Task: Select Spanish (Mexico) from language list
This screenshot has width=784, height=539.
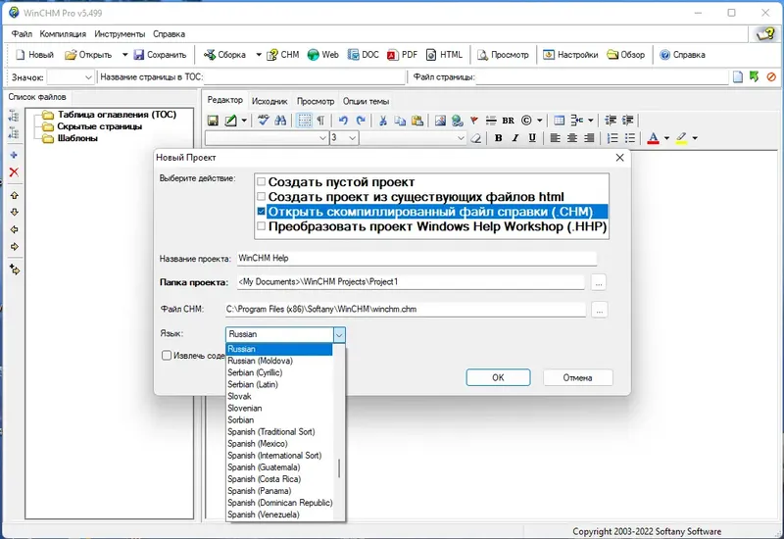Action: coord(279,444)
